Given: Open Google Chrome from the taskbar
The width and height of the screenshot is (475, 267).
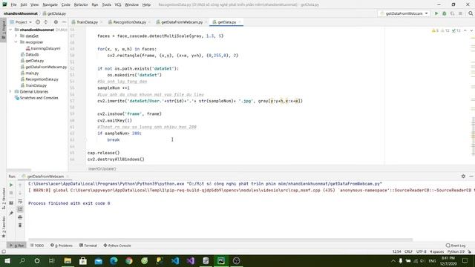Looking at the screenshot, I should 129,260.
